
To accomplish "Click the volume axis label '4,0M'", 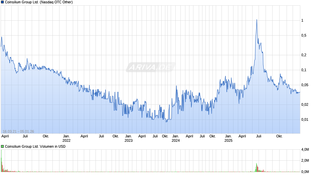I will [305, 149].
